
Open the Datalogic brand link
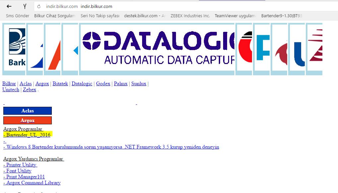[82, 84]
